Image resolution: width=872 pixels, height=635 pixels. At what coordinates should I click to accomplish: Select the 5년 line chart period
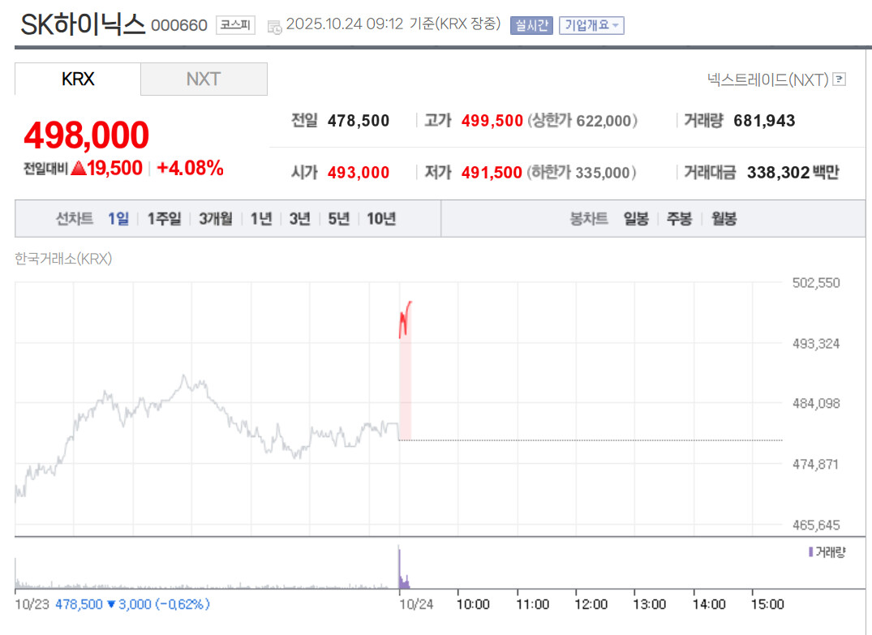tap(339, 218)
